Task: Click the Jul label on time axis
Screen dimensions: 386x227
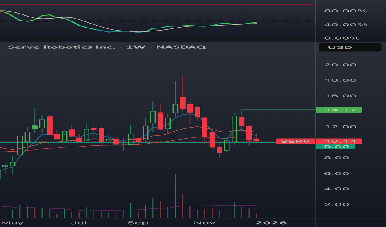Action: [79, 223]
